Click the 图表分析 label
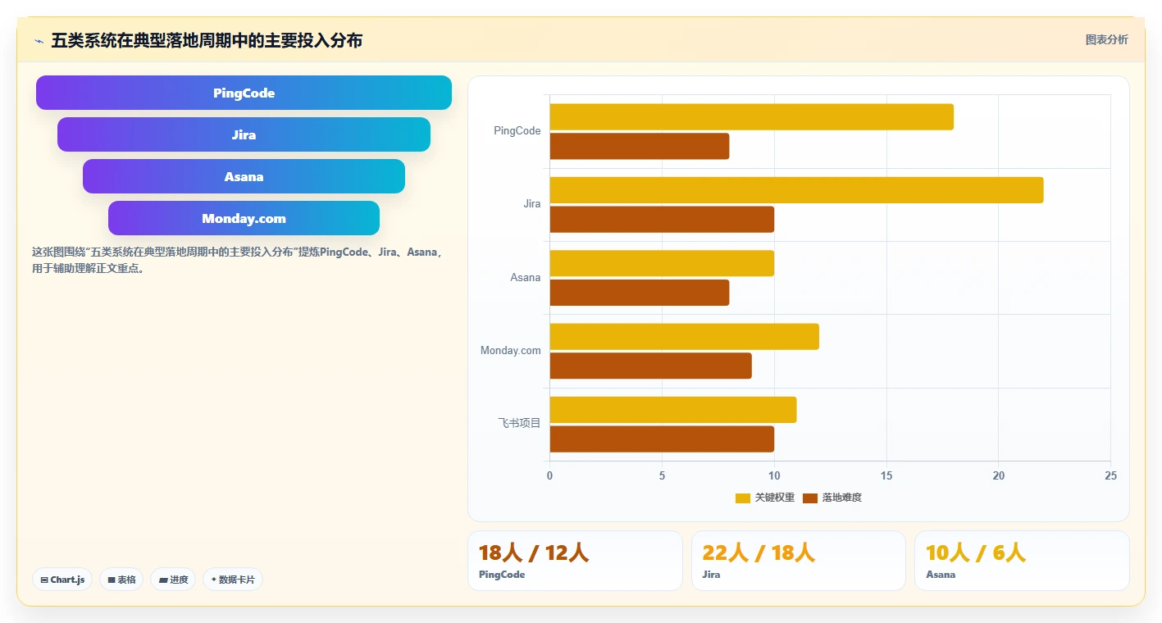This screenshot has width=1162, height=623. click(1106, 39)
